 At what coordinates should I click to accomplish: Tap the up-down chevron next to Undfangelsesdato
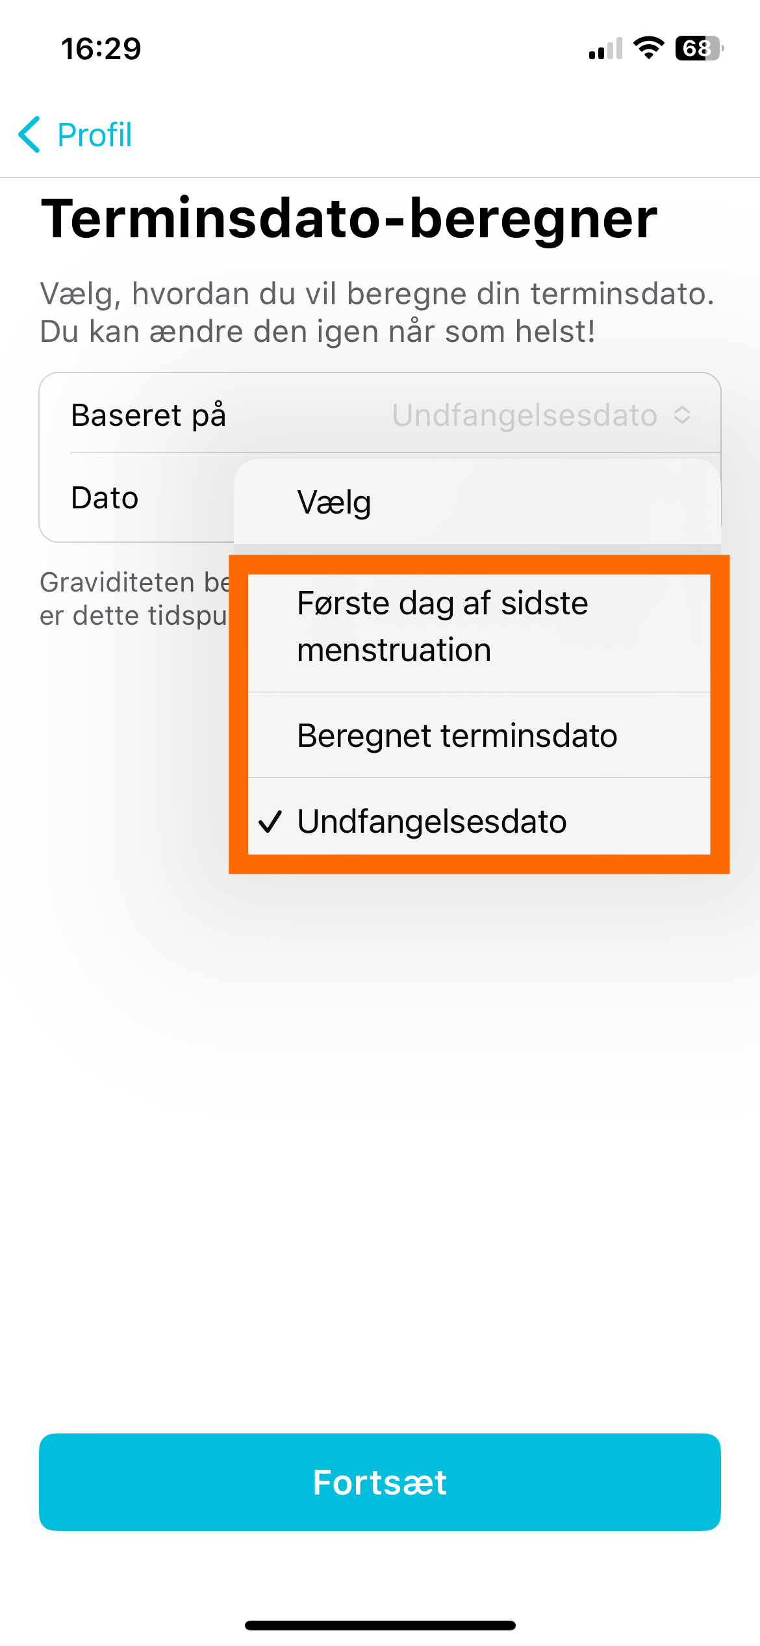pos(682,415)
